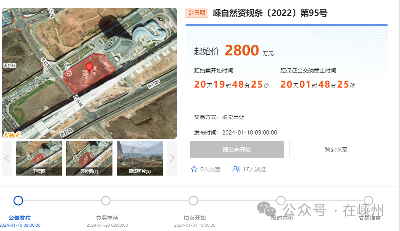The height and width of the screenshot is (231, 400).
Task: Click the 天地图 logo on map
Action: 12,135
